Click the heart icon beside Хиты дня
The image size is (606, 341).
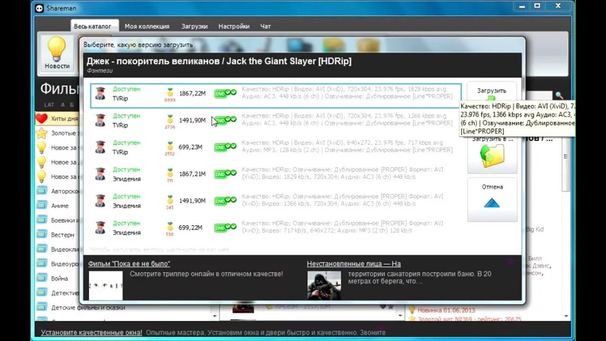point(42,118)
